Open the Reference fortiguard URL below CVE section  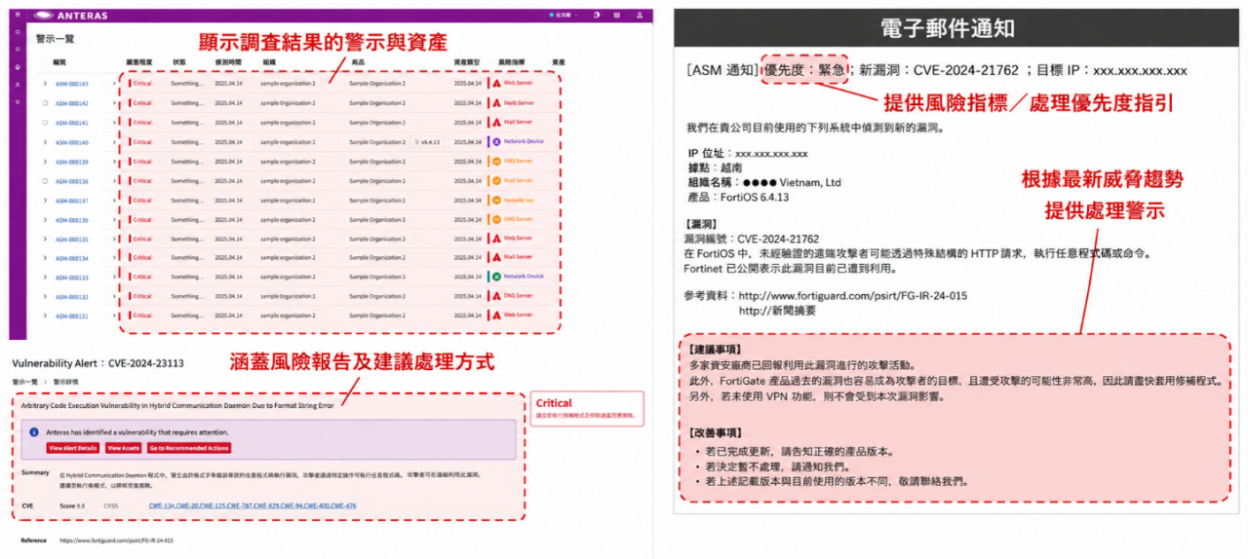point(116,540)
